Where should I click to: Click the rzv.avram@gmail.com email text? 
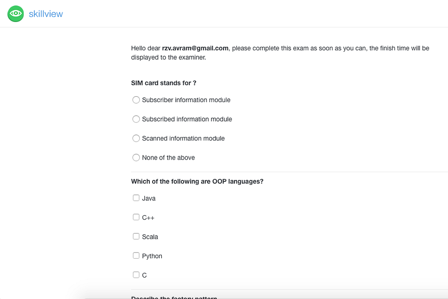click(x=195, y=48)
